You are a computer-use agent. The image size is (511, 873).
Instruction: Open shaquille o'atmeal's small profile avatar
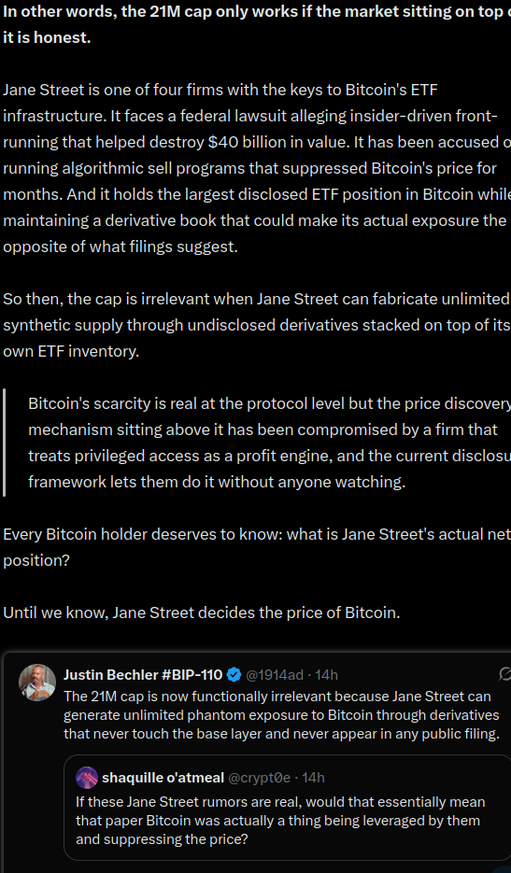(87, 777)
